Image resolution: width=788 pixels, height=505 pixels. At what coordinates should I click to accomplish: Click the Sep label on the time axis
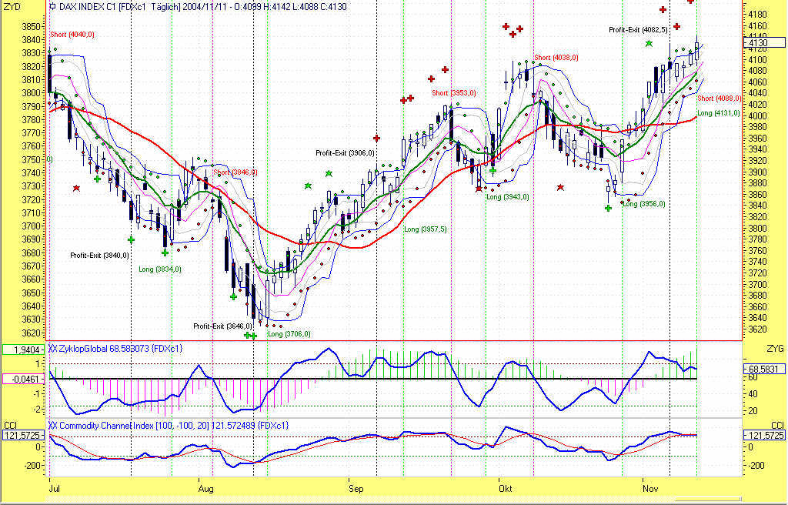[356, 489]
